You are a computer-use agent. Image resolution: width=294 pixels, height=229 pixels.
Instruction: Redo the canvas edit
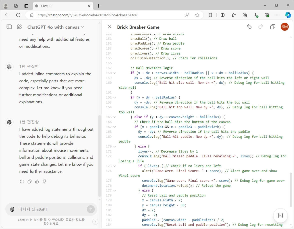point(261,27)
